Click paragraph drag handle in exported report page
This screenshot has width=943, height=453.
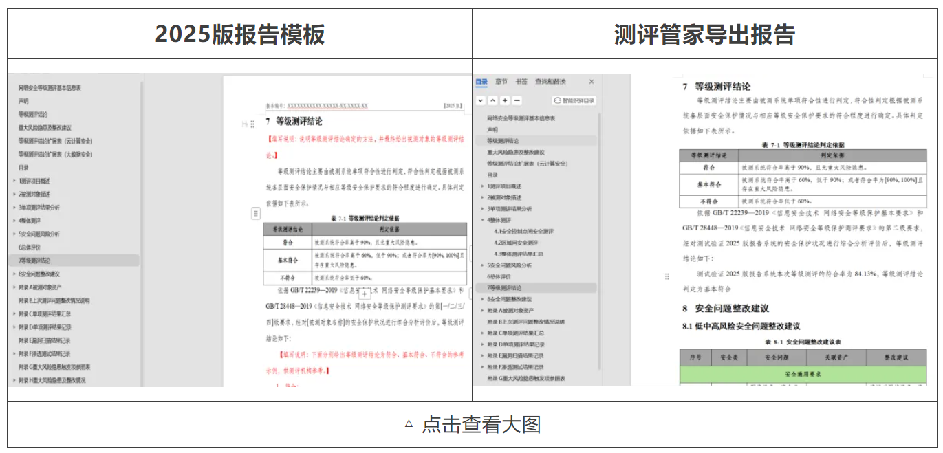tap(666, 276)
